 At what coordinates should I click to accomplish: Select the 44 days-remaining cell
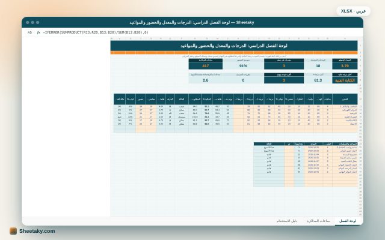tap(299, 172)
